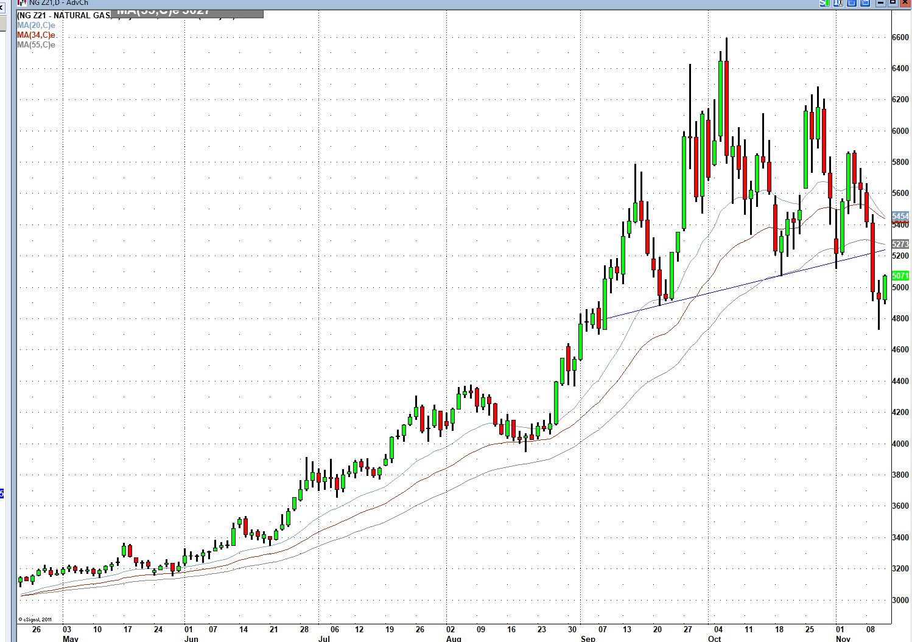Click the eSignal copyright text at bottom left
Viewport: 912px width, 642px height.
35,619
